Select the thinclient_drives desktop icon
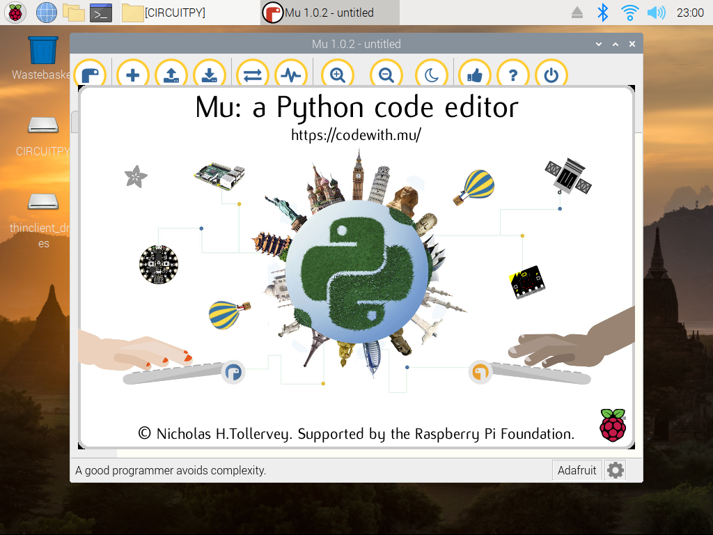This screenshot has height=535, width=713. (x=42, y=221)
